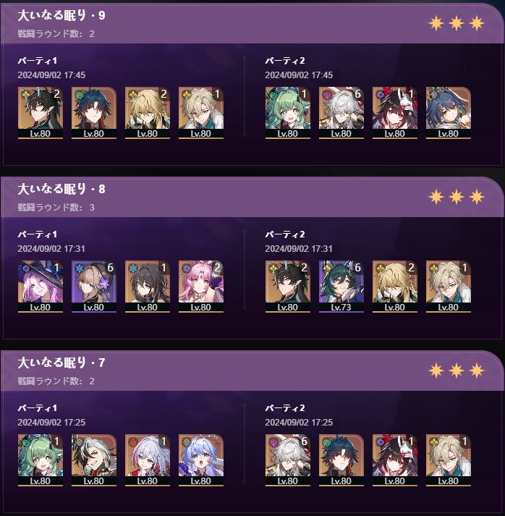
Task: Click blue-haired haloed character in stage 7 Party 1
Action: click(201, 460)
